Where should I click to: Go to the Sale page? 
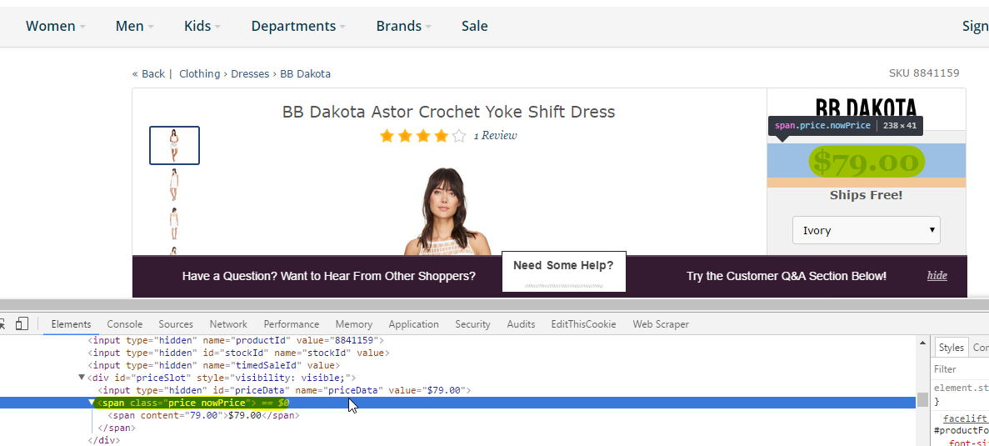[474, 26]
